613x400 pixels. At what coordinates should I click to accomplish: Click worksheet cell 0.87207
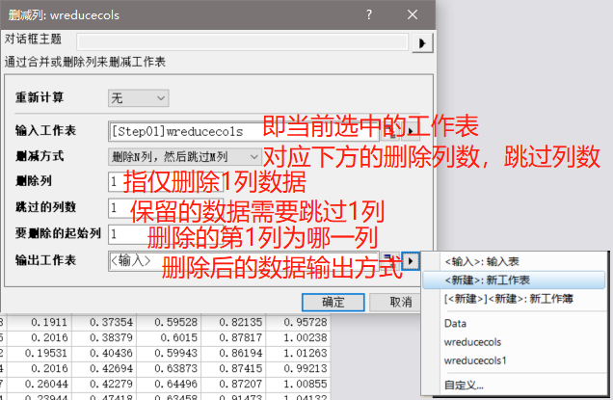coord(233,384)
